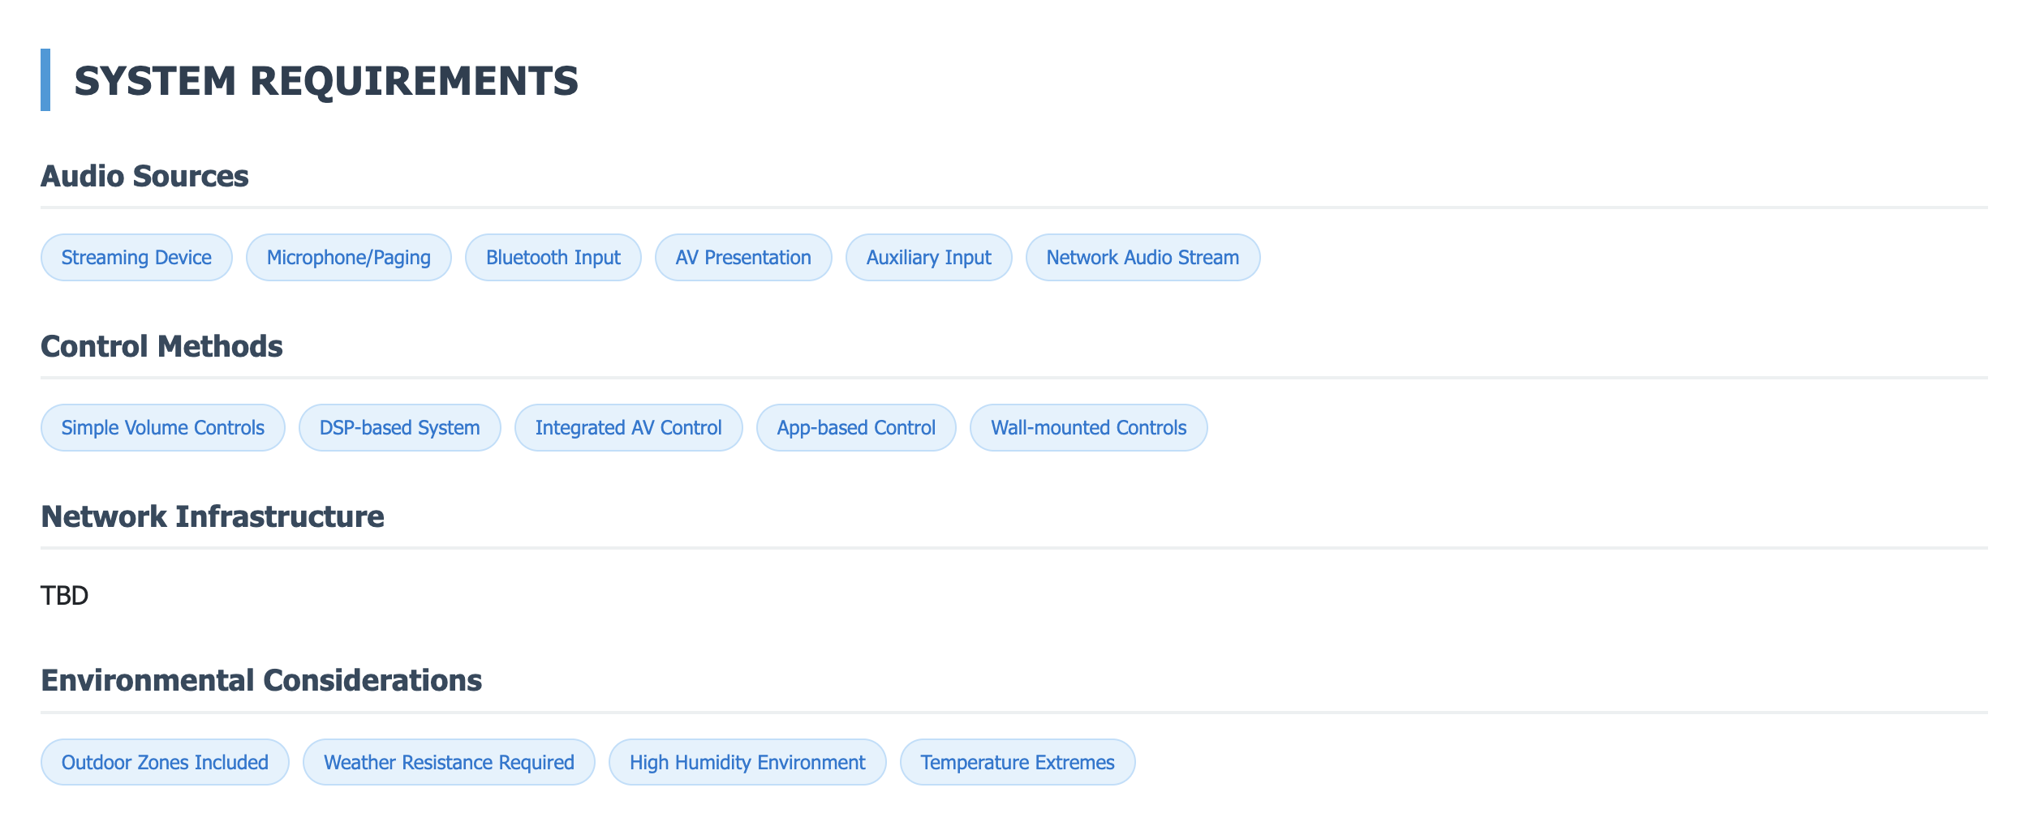Choose the Integrated AV Control tag

pos(628,428)
